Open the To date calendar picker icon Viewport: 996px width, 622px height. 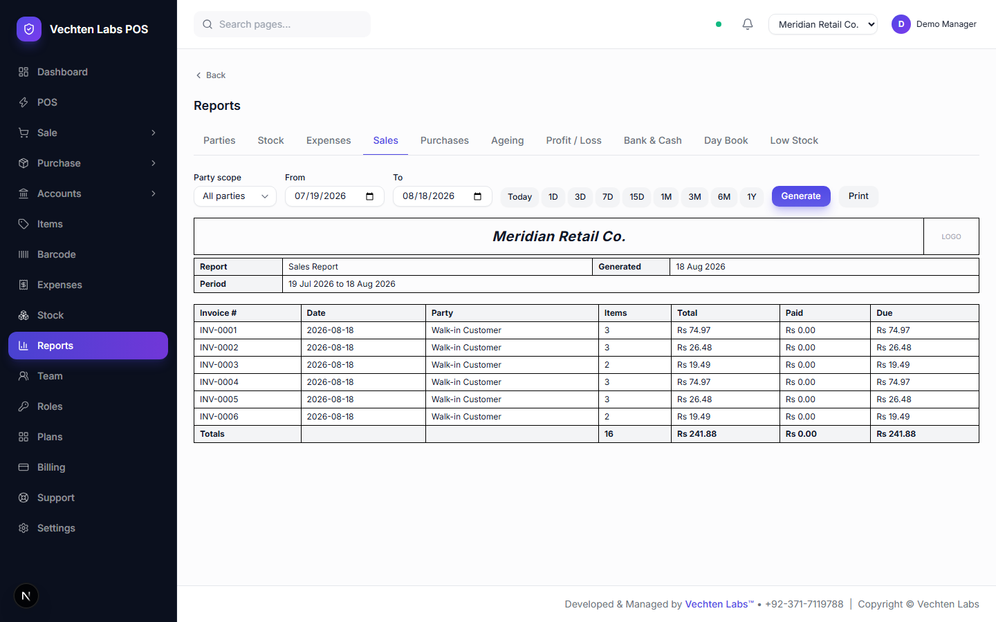478,196
